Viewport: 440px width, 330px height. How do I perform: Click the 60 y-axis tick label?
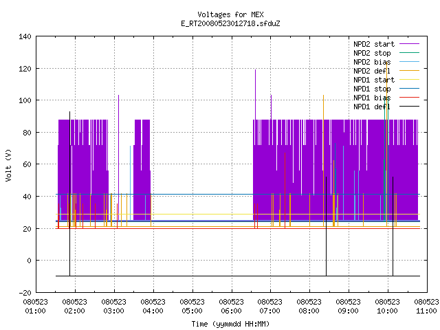[x=27, y=164]
